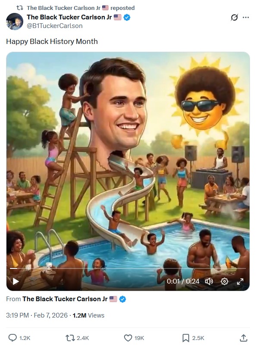Mute the video sound

(x=209, y=281)
